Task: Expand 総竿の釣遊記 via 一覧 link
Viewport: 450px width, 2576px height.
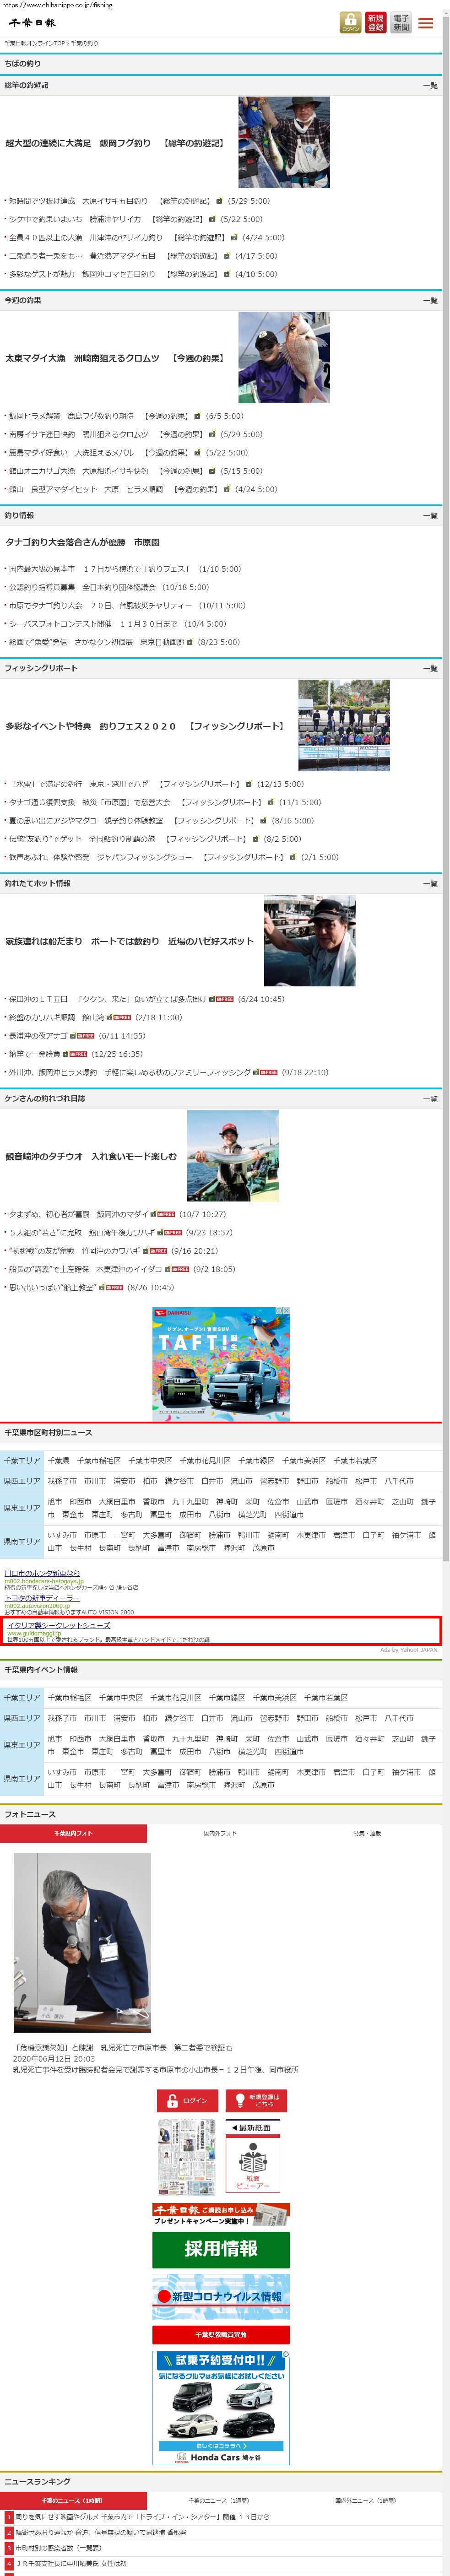Action: tap(429, 86)
